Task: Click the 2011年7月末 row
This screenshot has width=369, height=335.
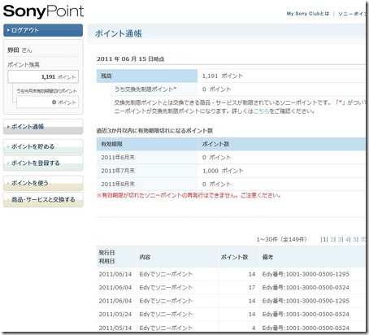Action: click(231, 171)
